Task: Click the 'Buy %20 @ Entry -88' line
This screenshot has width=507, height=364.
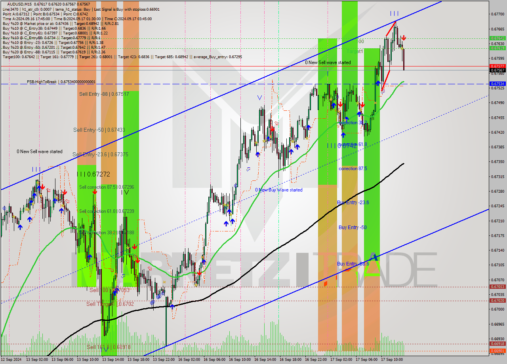Action: pyautogui.click(x=54, y=52)
